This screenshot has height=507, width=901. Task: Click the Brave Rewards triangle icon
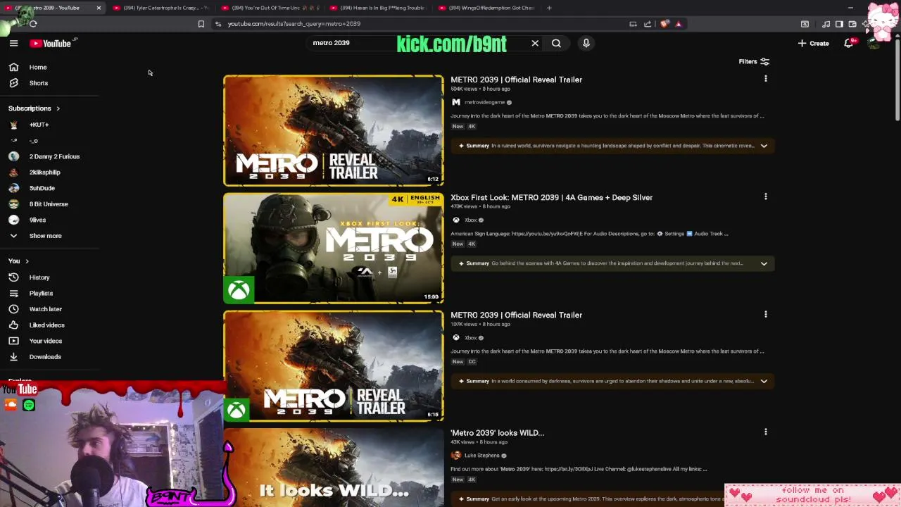point(679,24)
